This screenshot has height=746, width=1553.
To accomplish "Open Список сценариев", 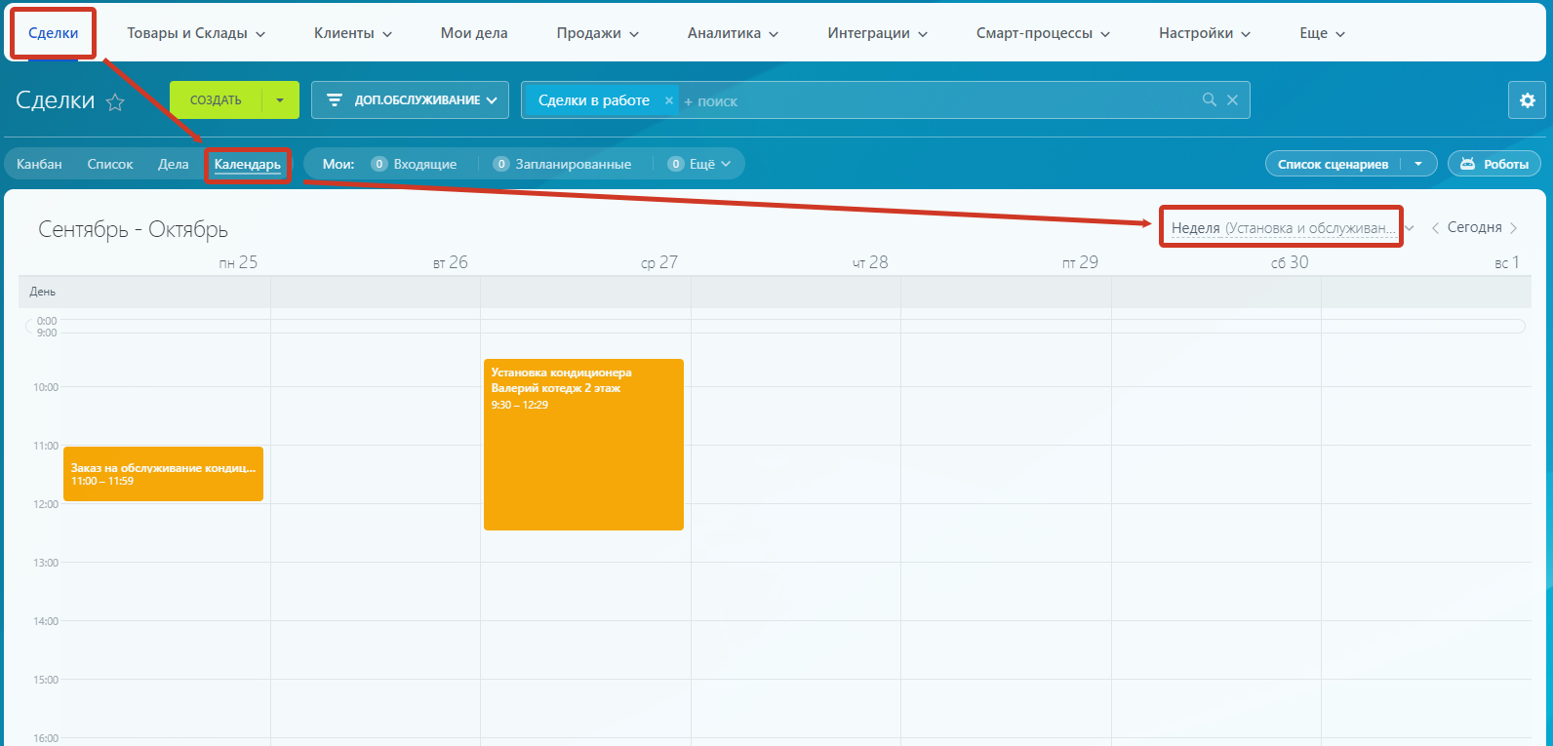I will click(x=1333, y=164).
